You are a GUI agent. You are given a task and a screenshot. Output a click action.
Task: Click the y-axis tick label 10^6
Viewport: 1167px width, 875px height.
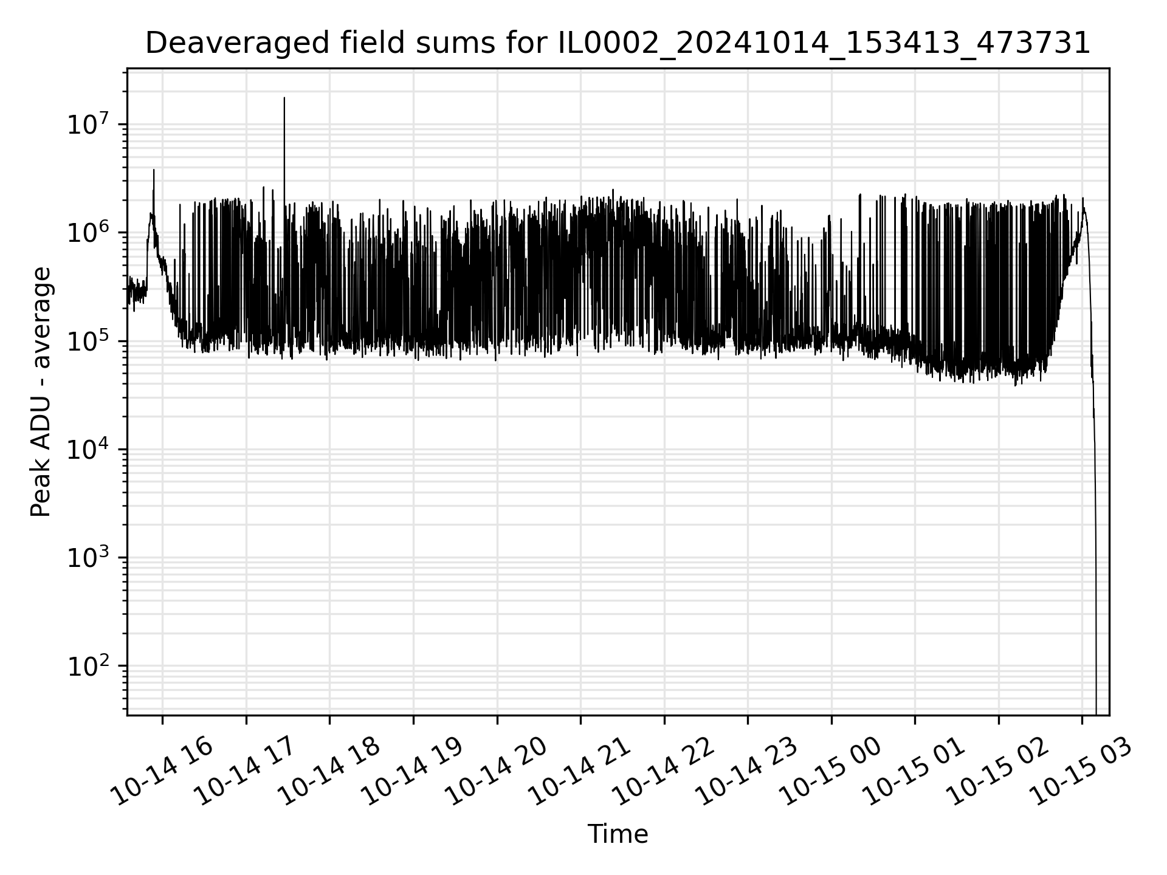[89, 232]
